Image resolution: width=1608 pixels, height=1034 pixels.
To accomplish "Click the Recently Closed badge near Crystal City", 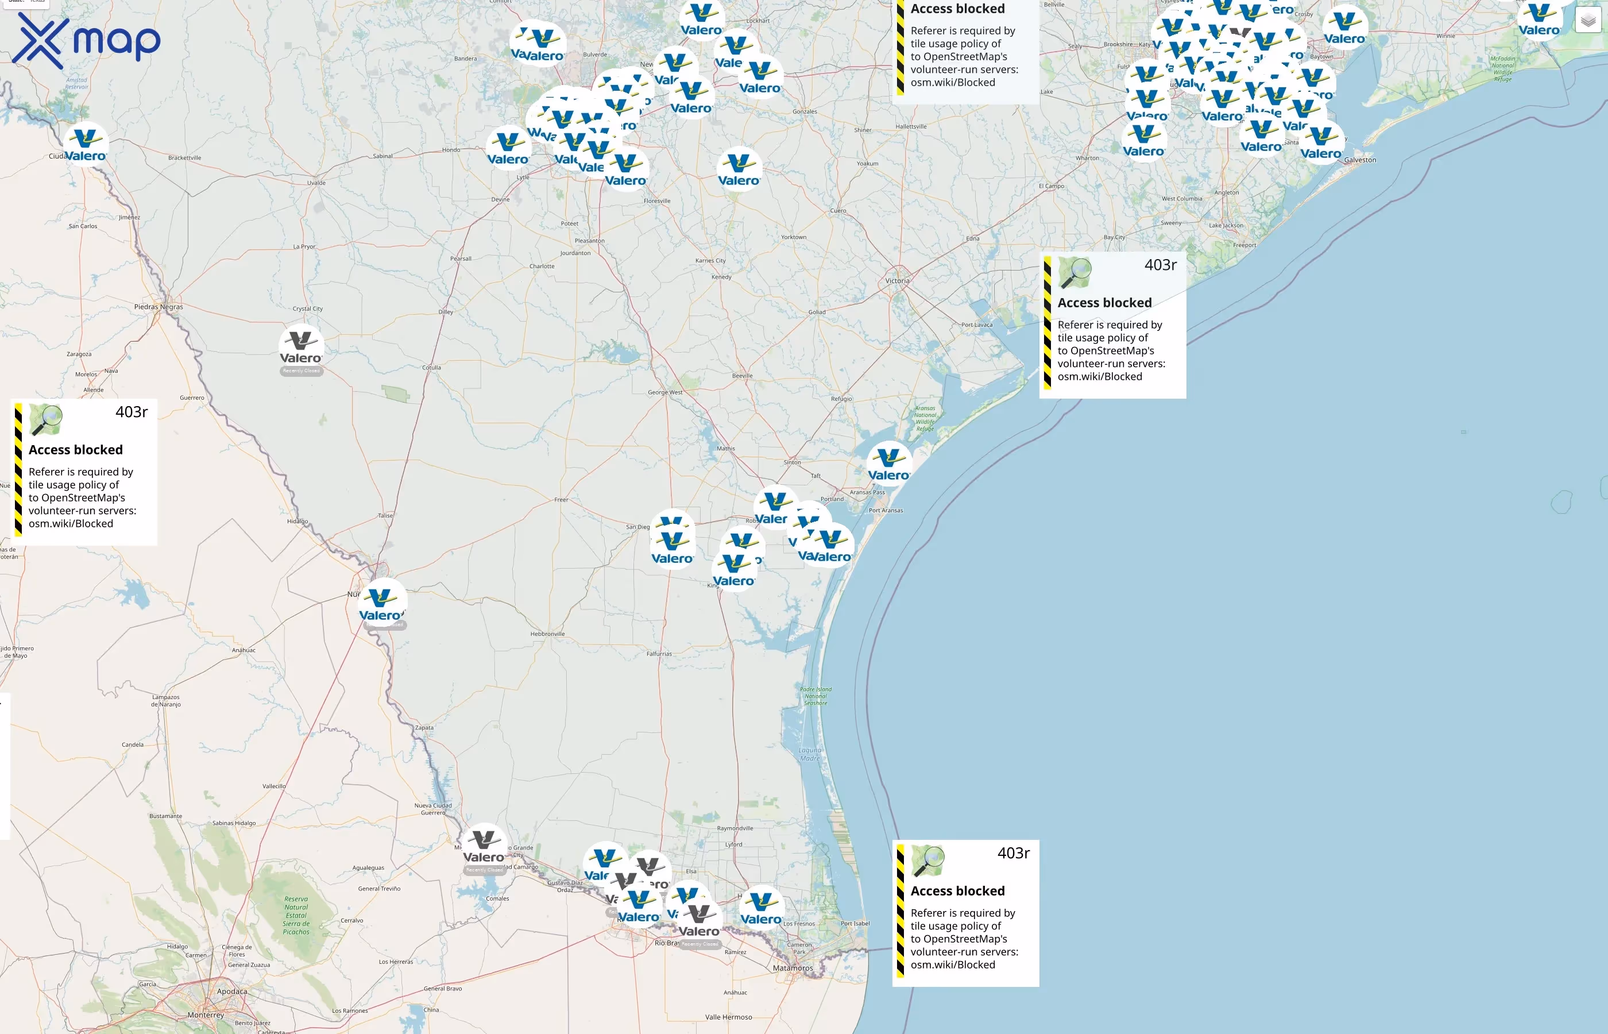I will (x=301, y=371).
